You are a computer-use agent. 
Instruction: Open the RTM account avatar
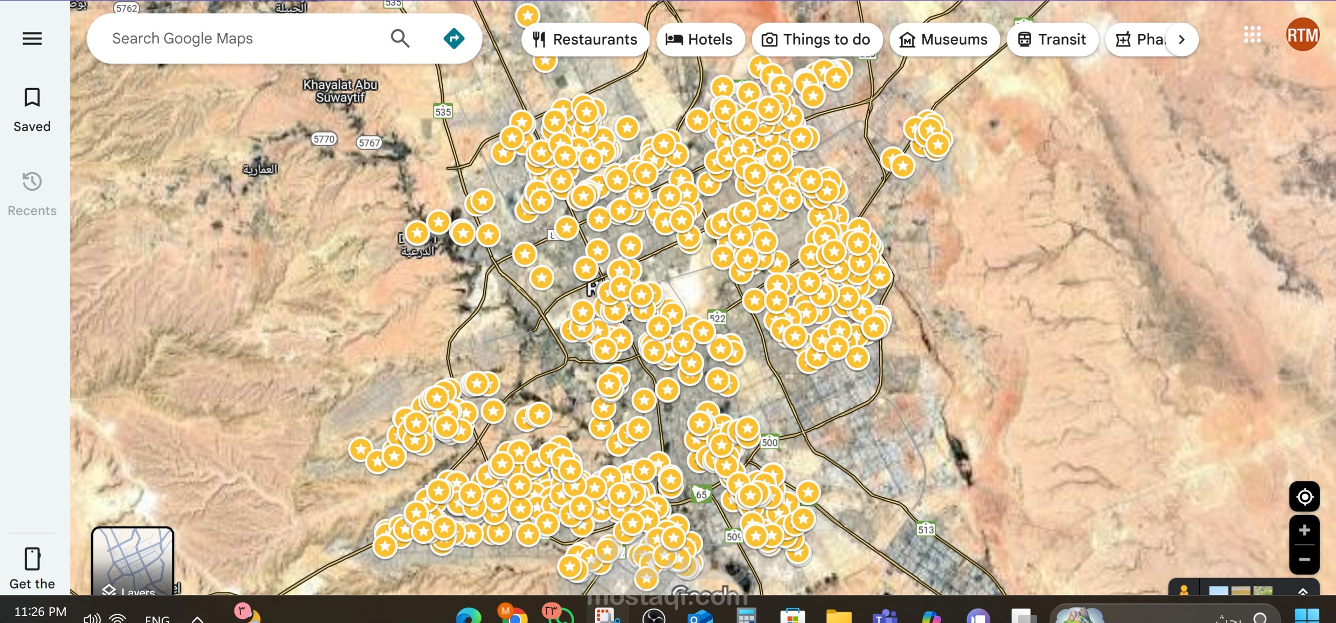[x=1302, y=35]
